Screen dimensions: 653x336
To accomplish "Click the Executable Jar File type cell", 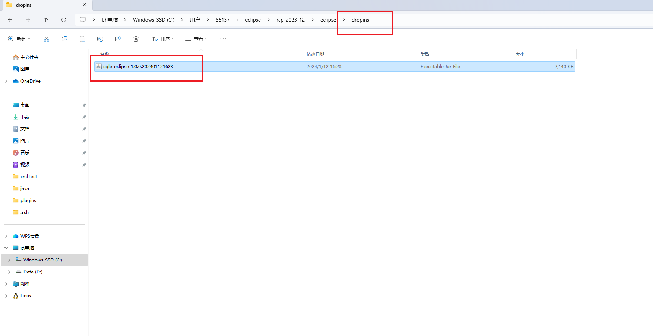I will (x=440, y=66).
